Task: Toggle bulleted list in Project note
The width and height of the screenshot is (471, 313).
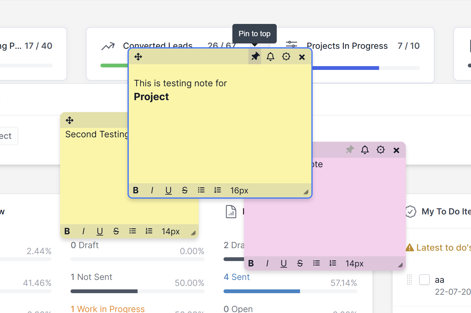Action: click(201, 190)
